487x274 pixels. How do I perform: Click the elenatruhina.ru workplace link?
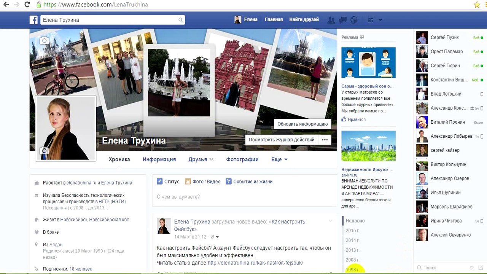(x=81, y=183)
